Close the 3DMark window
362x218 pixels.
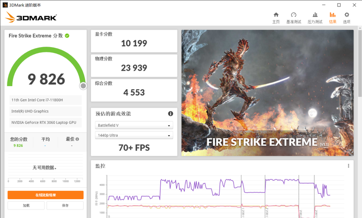point(355,5)
